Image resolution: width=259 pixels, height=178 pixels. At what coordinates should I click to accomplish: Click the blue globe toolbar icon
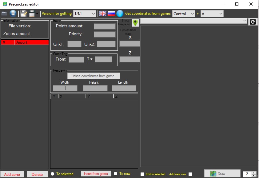point(13,14)
